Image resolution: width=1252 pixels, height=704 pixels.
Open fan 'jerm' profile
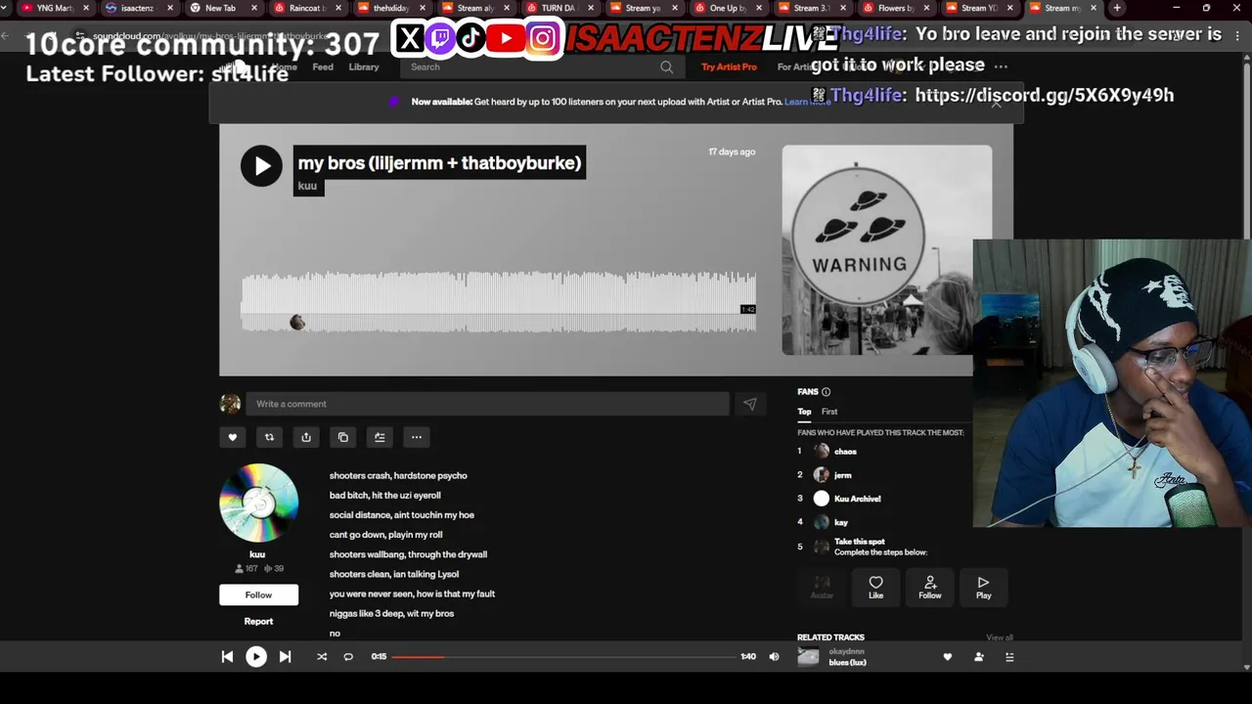pyautogui.click(x=842, y=475)
